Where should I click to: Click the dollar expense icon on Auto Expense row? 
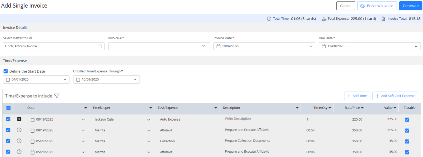(19, 119)
